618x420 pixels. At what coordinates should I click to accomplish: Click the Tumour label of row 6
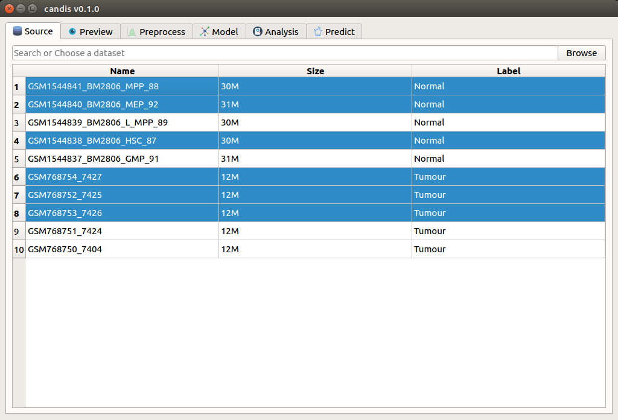(508, 177)
